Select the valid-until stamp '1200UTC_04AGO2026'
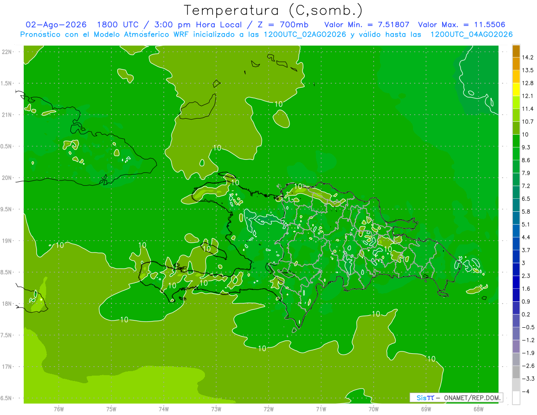Screen dimensions: 537x415 pos(472,34)
